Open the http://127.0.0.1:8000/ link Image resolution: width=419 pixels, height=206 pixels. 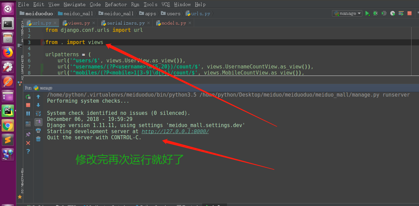click(175, 131)
